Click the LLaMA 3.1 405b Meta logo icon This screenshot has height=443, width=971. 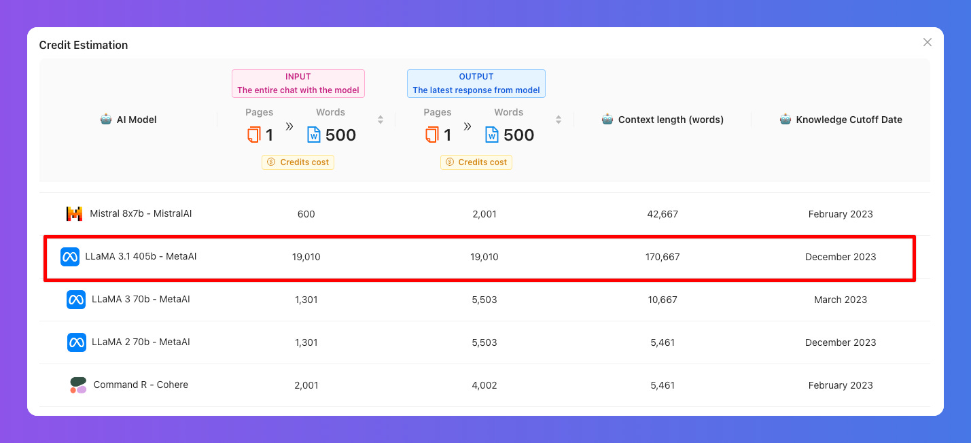pyautogui.click(x=70, y=257)
